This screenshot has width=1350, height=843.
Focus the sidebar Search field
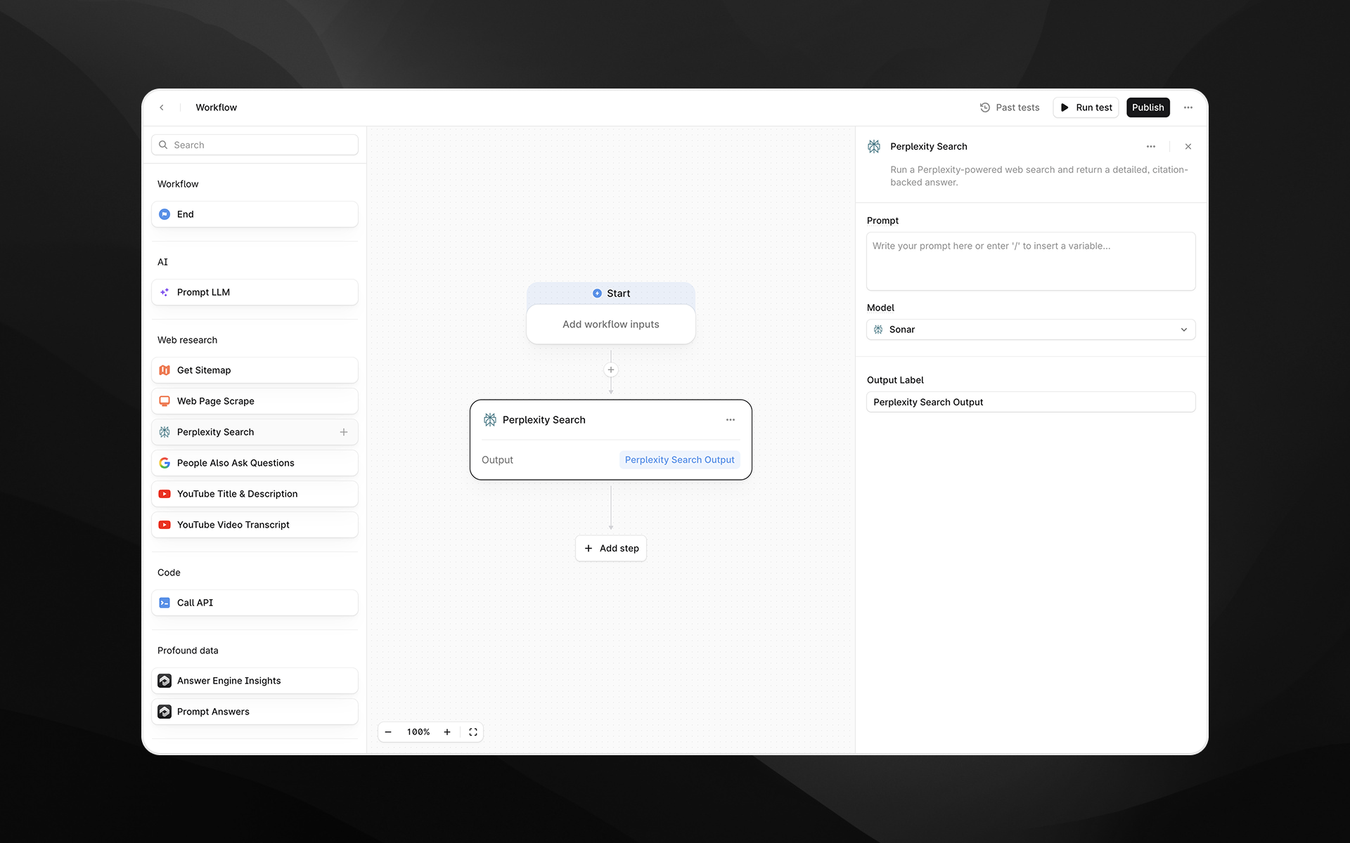255,145
